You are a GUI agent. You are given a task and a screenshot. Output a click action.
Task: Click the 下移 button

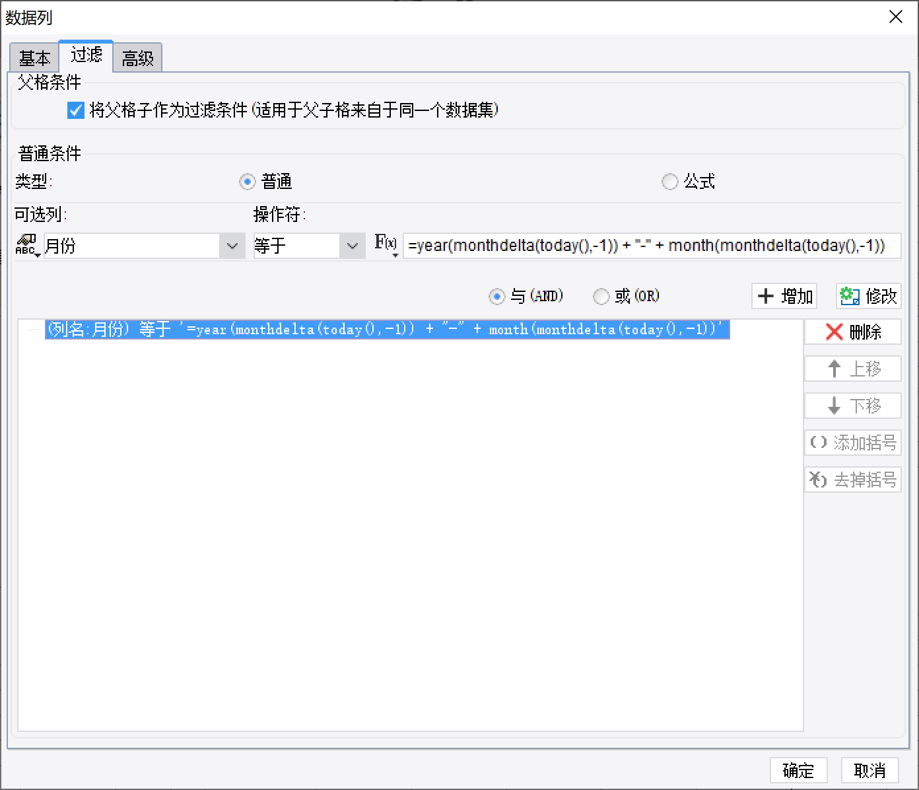[853, 406]
